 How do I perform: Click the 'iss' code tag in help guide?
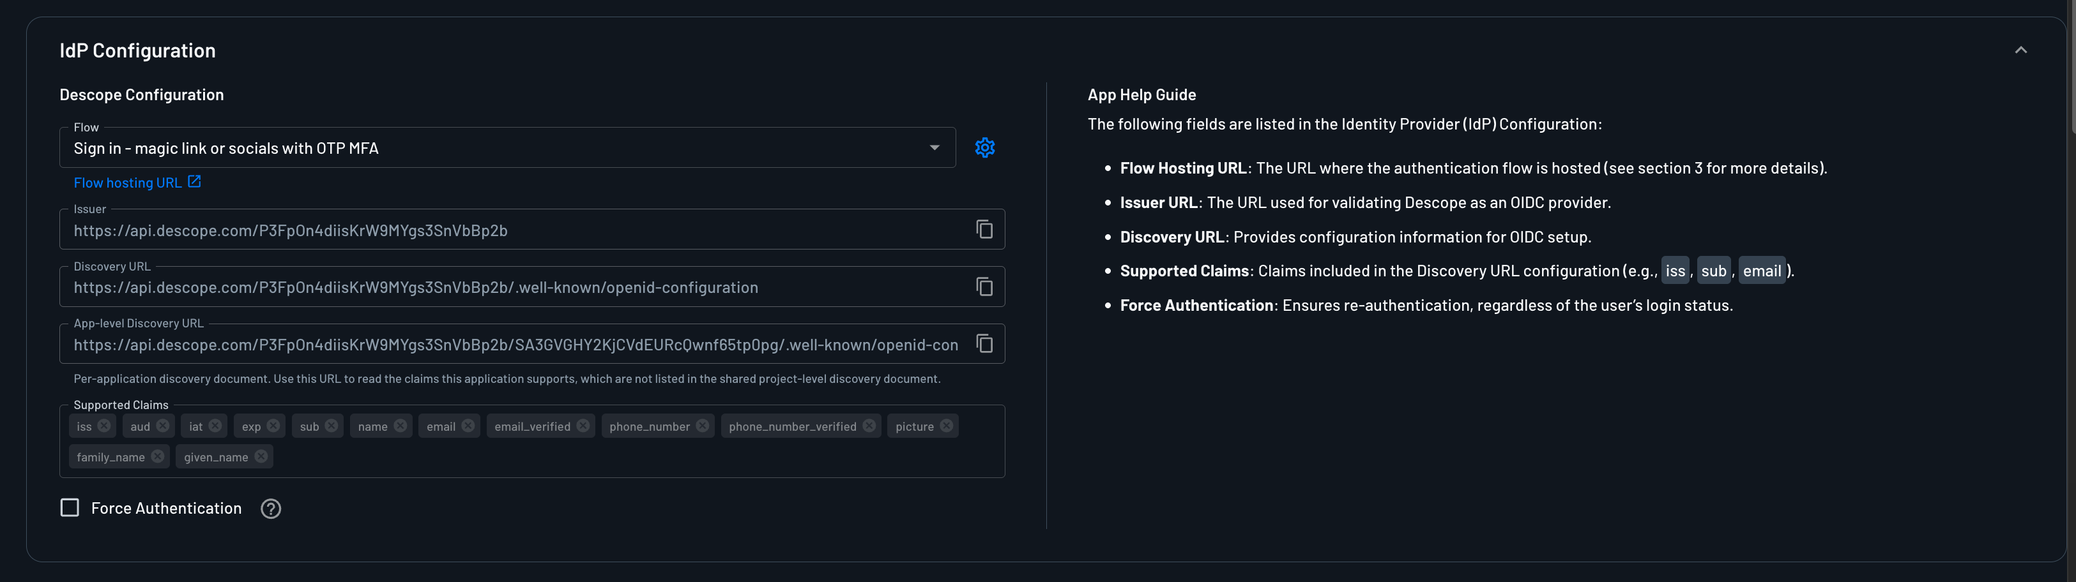[x=1675, y=271]
